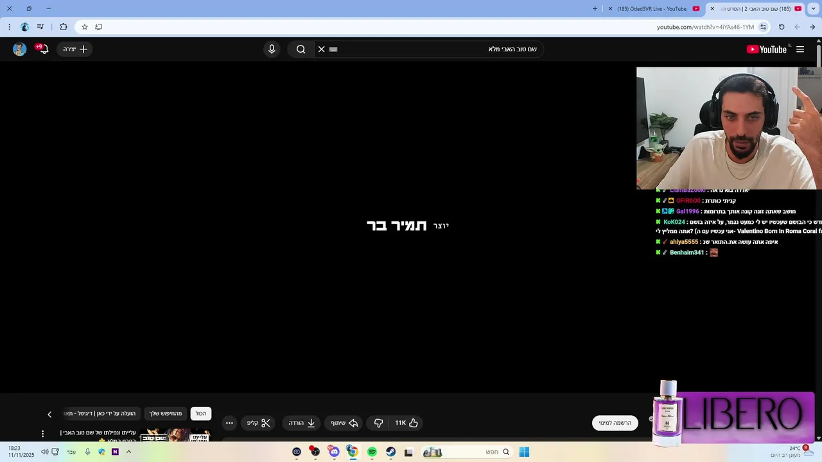Open the on-screen keyboard icon in search box
Viewport: 822px width, 462px height.
pyautogui.click(x=333, y=49)
